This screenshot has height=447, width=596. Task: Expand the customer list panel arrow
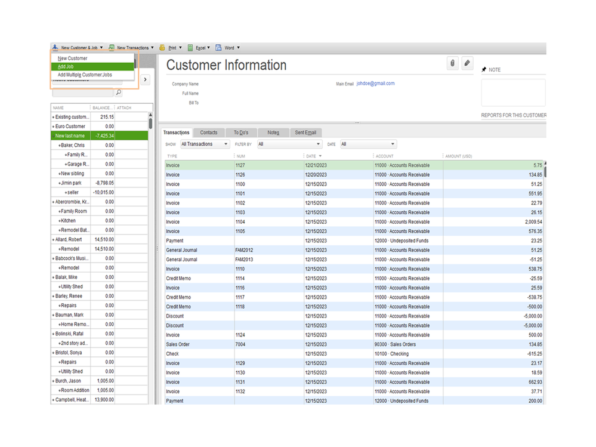(145, 79)
